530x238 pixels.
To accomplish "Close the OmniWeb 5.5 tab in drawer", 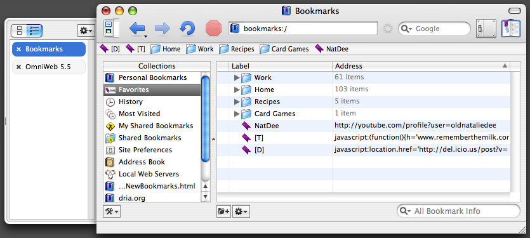I will click(18, 67).
